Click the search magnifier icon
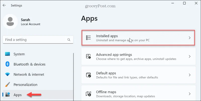 point(69,40)
